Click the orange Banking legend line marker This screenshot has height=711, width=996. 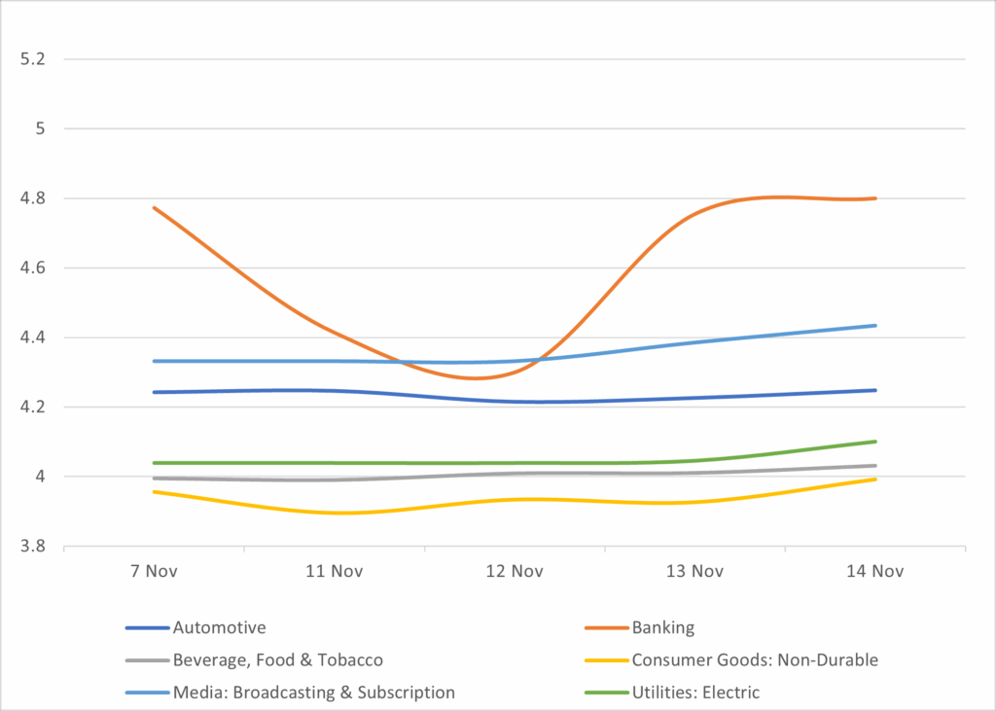[607, 628]
